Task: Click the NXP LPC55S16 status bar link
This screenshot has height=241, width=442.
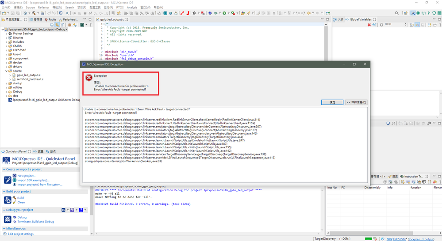Action: point(397,239)
